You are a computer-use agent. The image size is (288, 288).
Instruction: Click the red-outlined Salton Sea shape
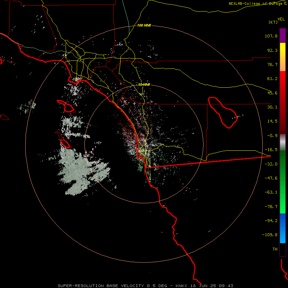[223, 112]
